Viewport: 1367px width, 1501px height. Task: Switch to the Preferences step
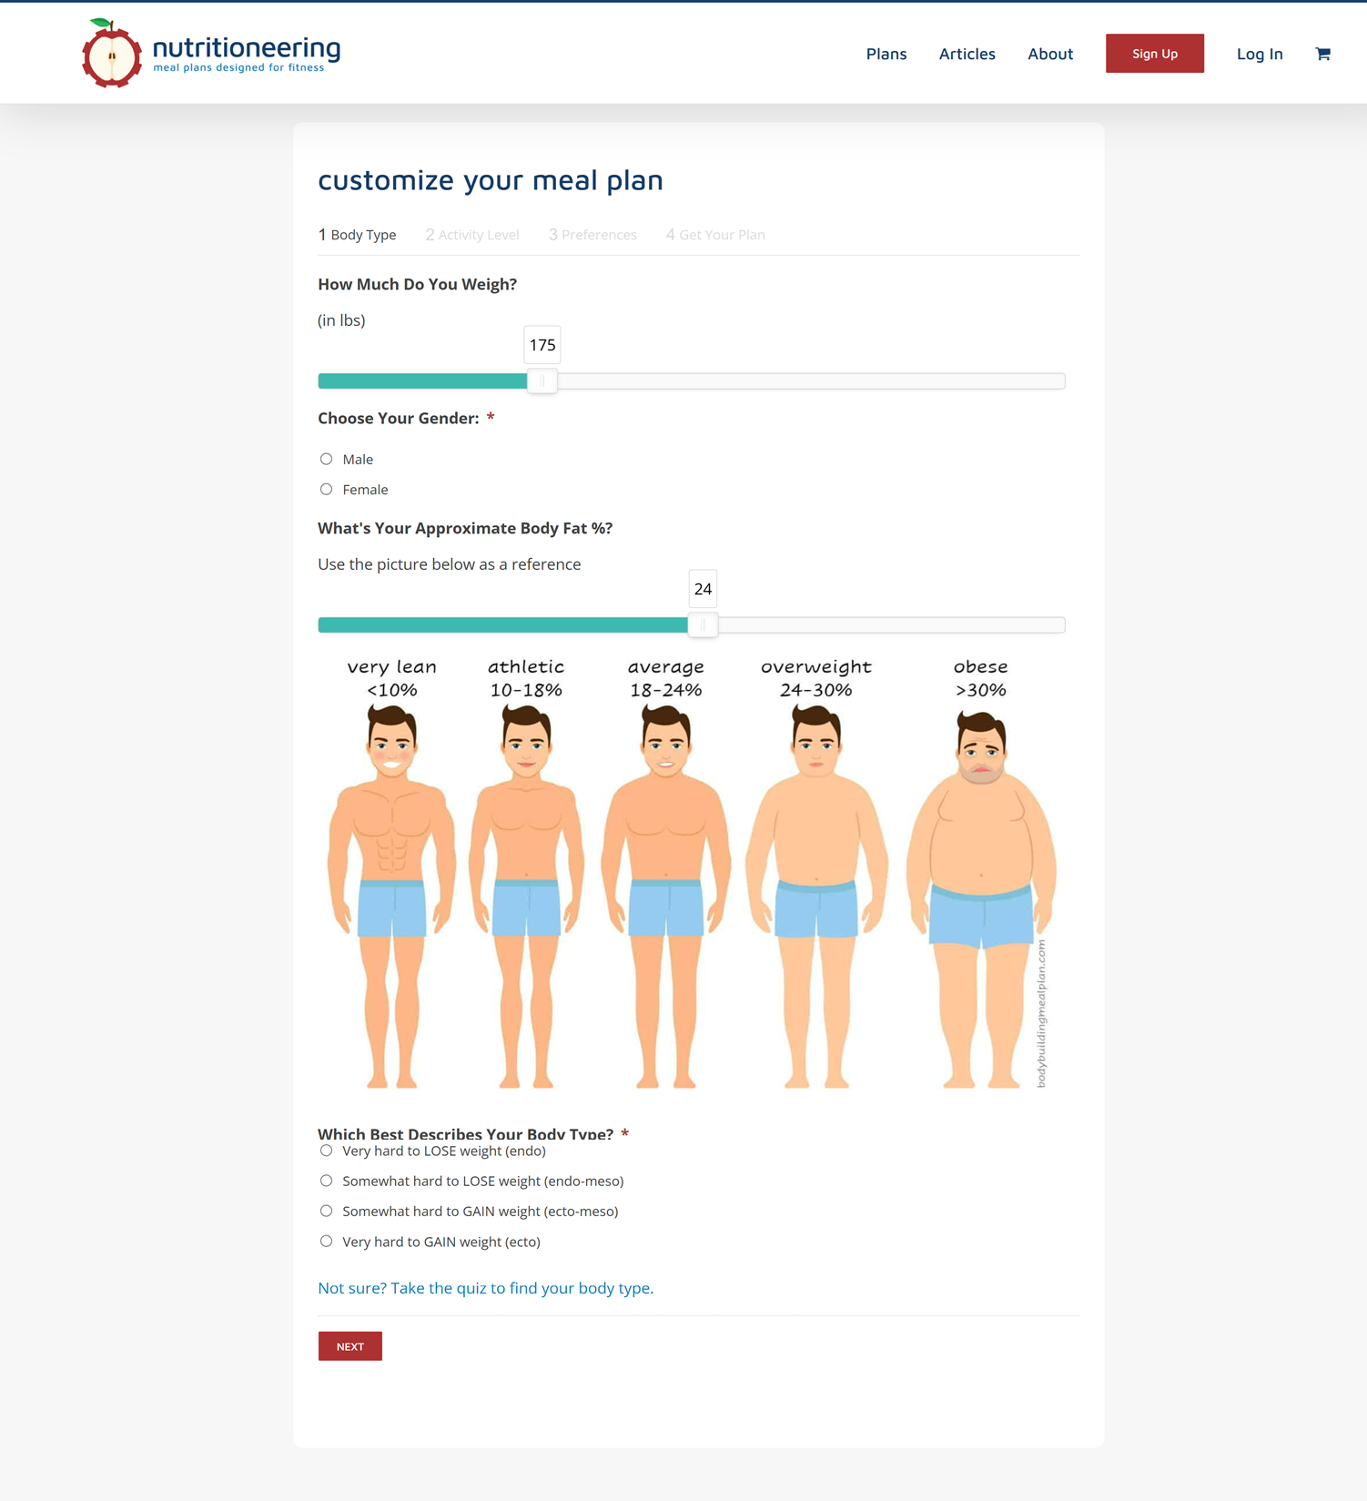click(x=592, y=234)
